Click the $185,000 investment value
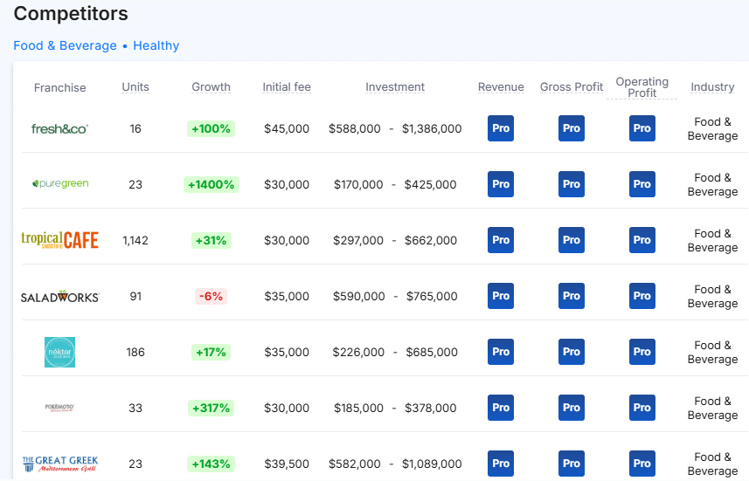 tap(358, 408)
